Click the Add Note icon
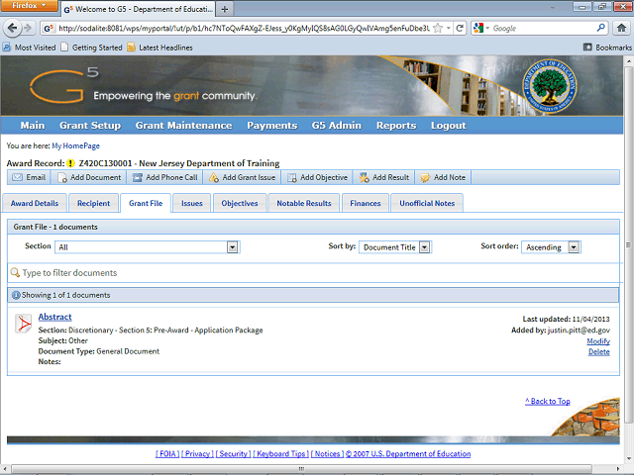Image resolution: width=634 pixels, height=475 pixels. pyautogui.click(x=425, y=178)
